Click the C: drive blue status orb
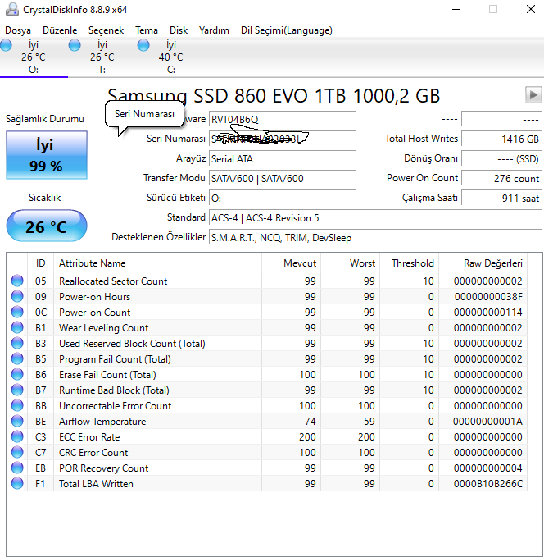 (143, 45)
